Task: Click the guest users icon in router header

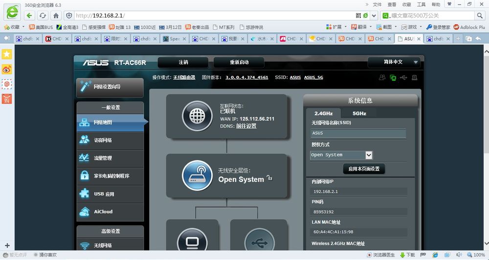Action: coord(382,78)
